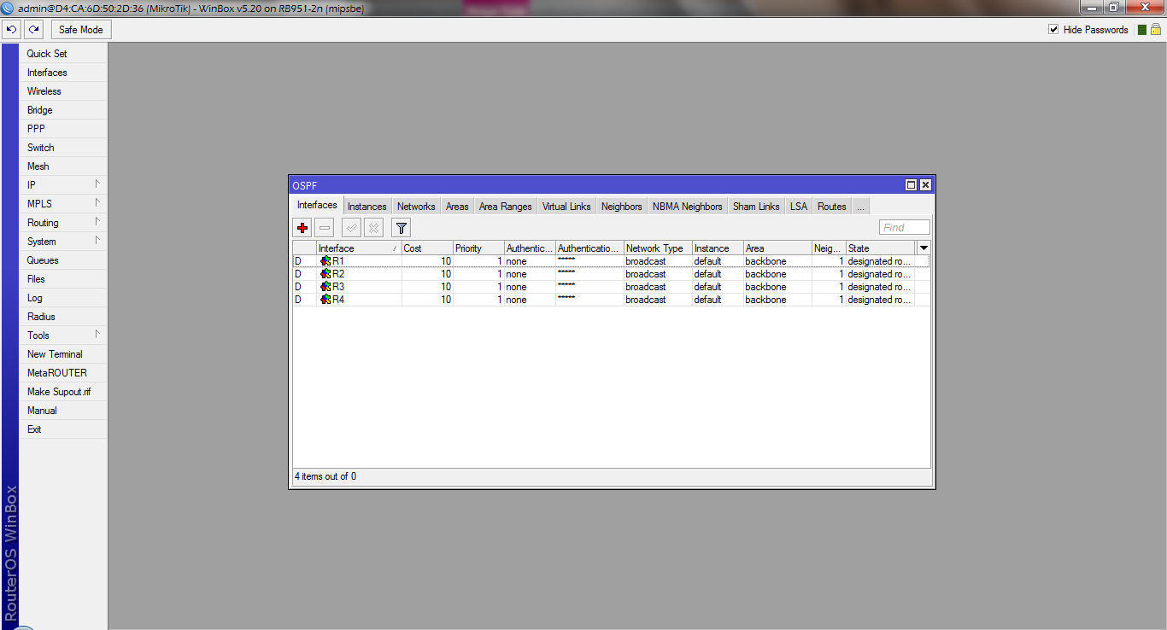This screenshot has width=1167, height=630.
Task: Toggle the Hide Passwords checkbox
Action: click(x=1053, y=30)
